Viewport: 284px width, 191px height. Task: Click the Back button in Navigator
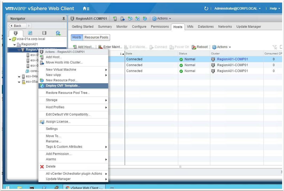[17, 26]
